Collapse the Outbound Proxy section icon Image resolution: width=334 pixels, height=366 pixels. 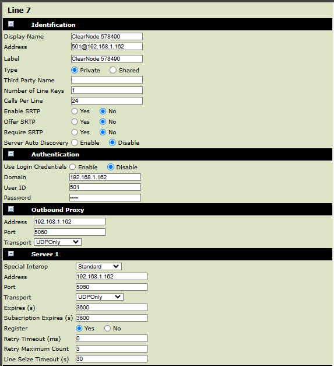[x=11, y=209]
